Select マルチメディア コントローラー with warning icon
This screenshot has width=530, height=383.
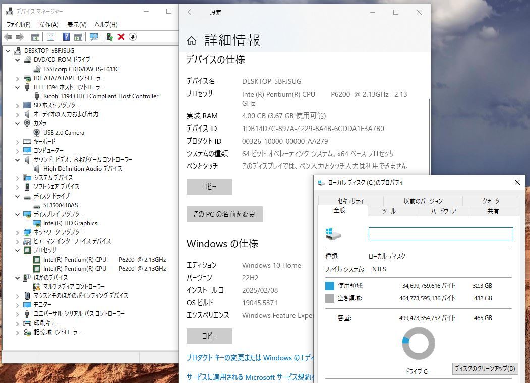click(74, 287)
